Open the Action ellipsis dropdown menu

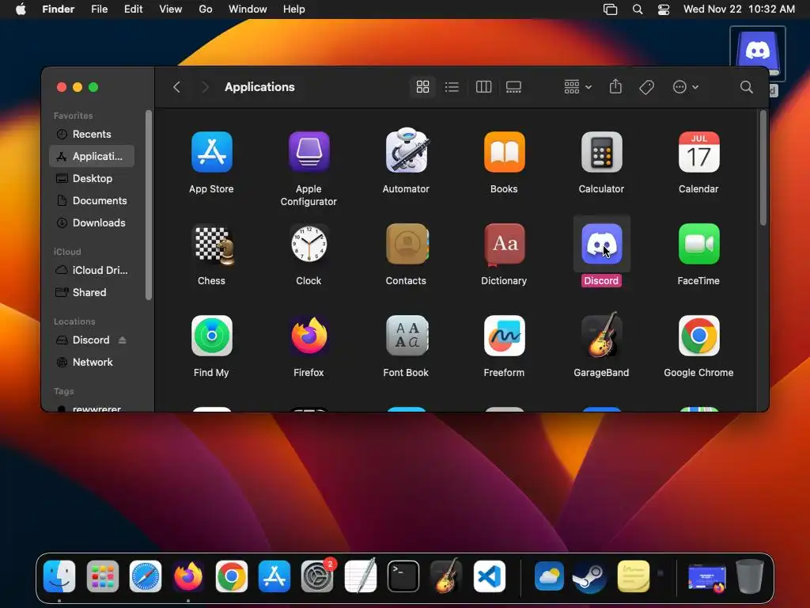click(686, 87)
